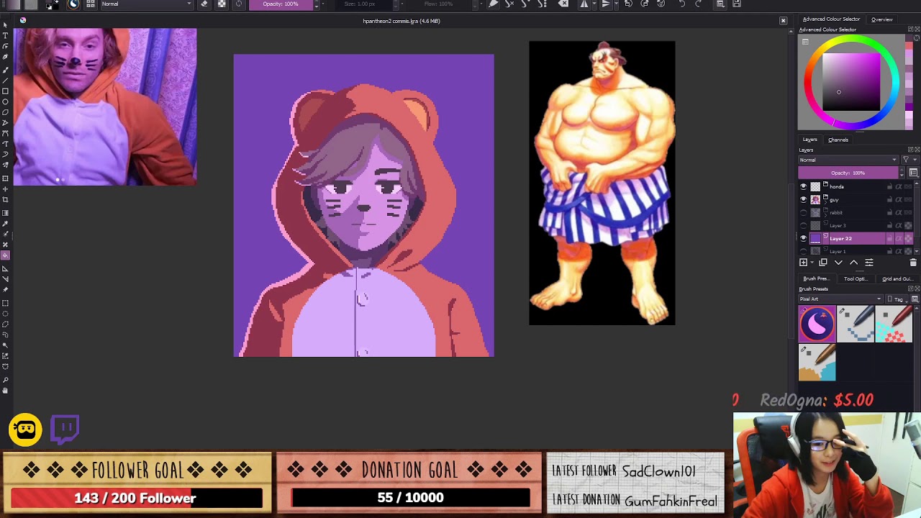921x518 pixels.
Task: Toggle vertical mirror tool
Action: (x=606, y=4)
